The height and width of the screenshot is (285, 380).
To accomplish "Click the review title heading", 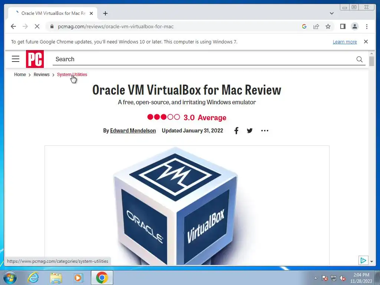I will point(187,90).
